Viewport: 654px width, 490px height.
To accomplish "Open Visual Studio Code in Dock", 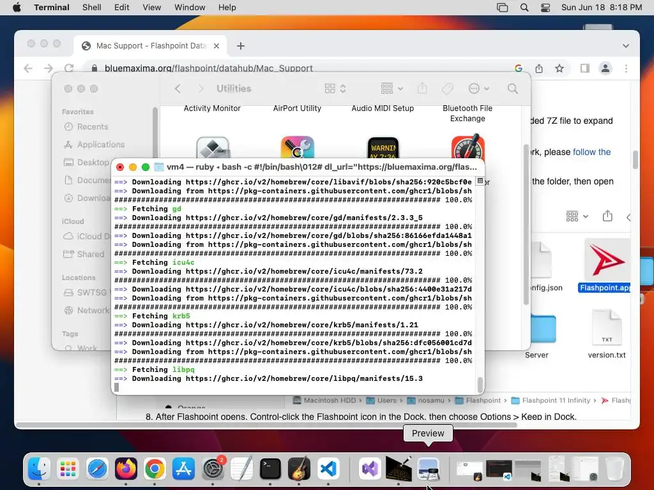I will point(328,469).
